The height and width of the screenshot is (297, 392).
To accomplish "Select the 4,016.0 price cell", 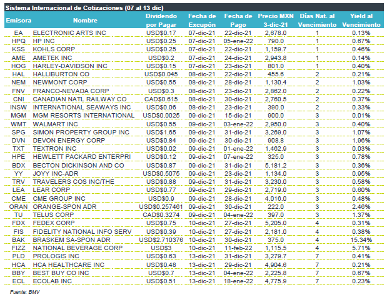I will [276, 199].
